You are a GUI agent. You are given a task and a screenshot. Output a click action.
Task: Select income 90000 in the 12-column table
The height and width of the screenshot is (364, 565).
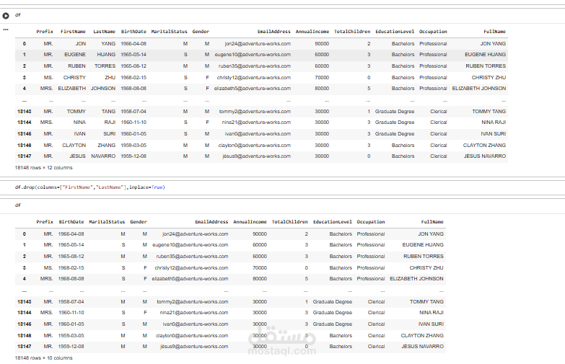322,43
